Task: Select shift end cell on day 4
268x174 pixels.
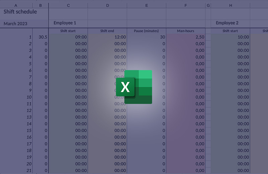Action: click(x=107, y=57)
